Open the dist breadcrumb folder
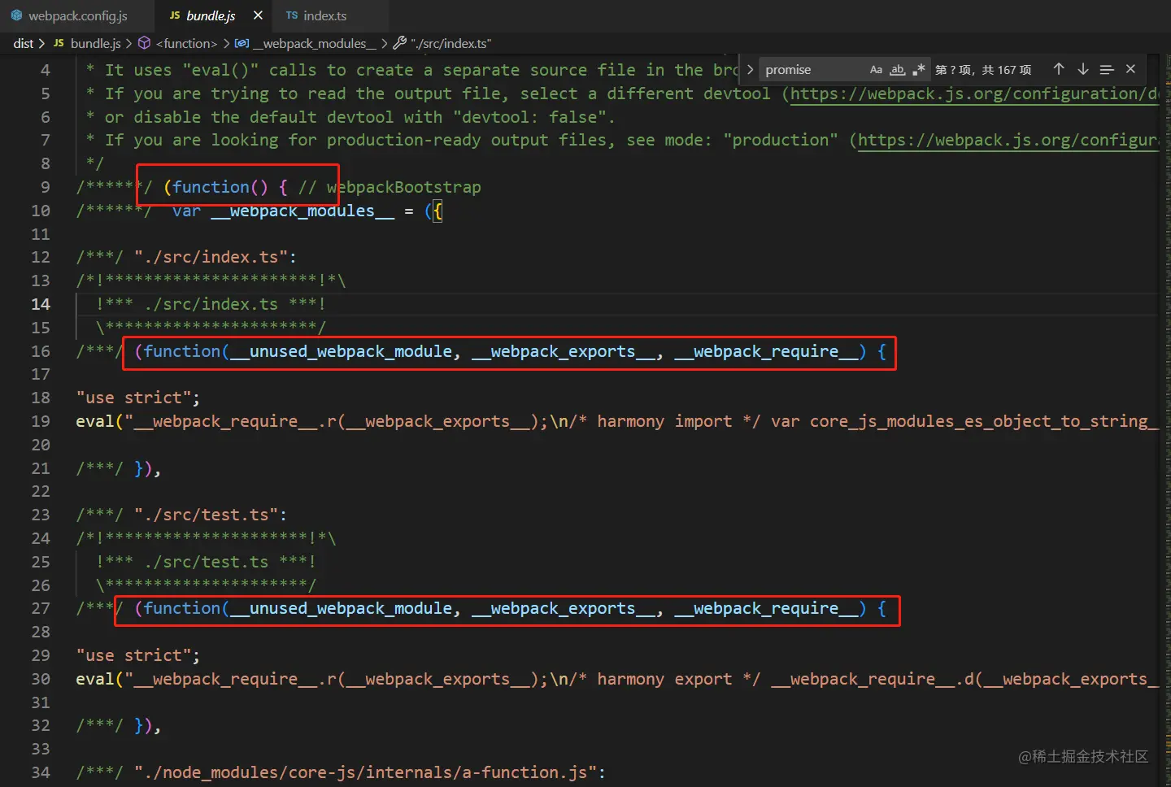This screenshot has width=1171, height=787. tap(24, 43)
